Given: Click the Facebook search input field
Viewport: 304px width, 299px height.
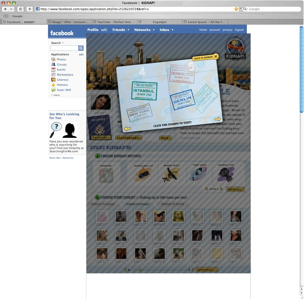Looking at the screenshot, I should click(64, 48).
